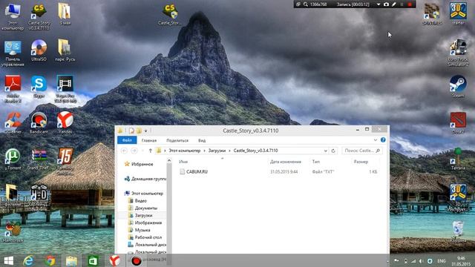Launch CCleaner from the desktop
The height and width of the screenshot is (267, 475).
tap(13, 122)
